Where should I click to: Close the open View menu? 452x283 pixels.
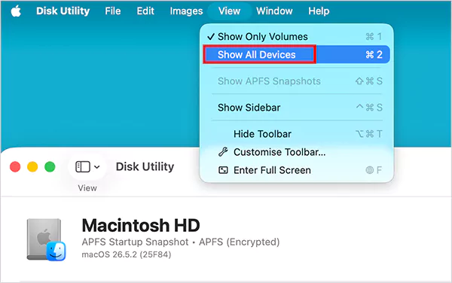click(x=229, y=11)
